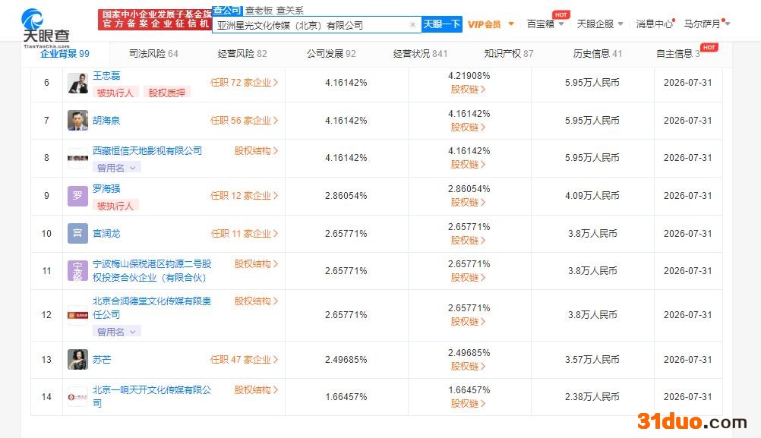Click the 苏芒 profile photo

coord(77,359)
